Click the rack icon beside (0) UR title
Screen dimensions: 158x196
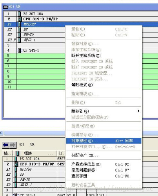[5, 7]
